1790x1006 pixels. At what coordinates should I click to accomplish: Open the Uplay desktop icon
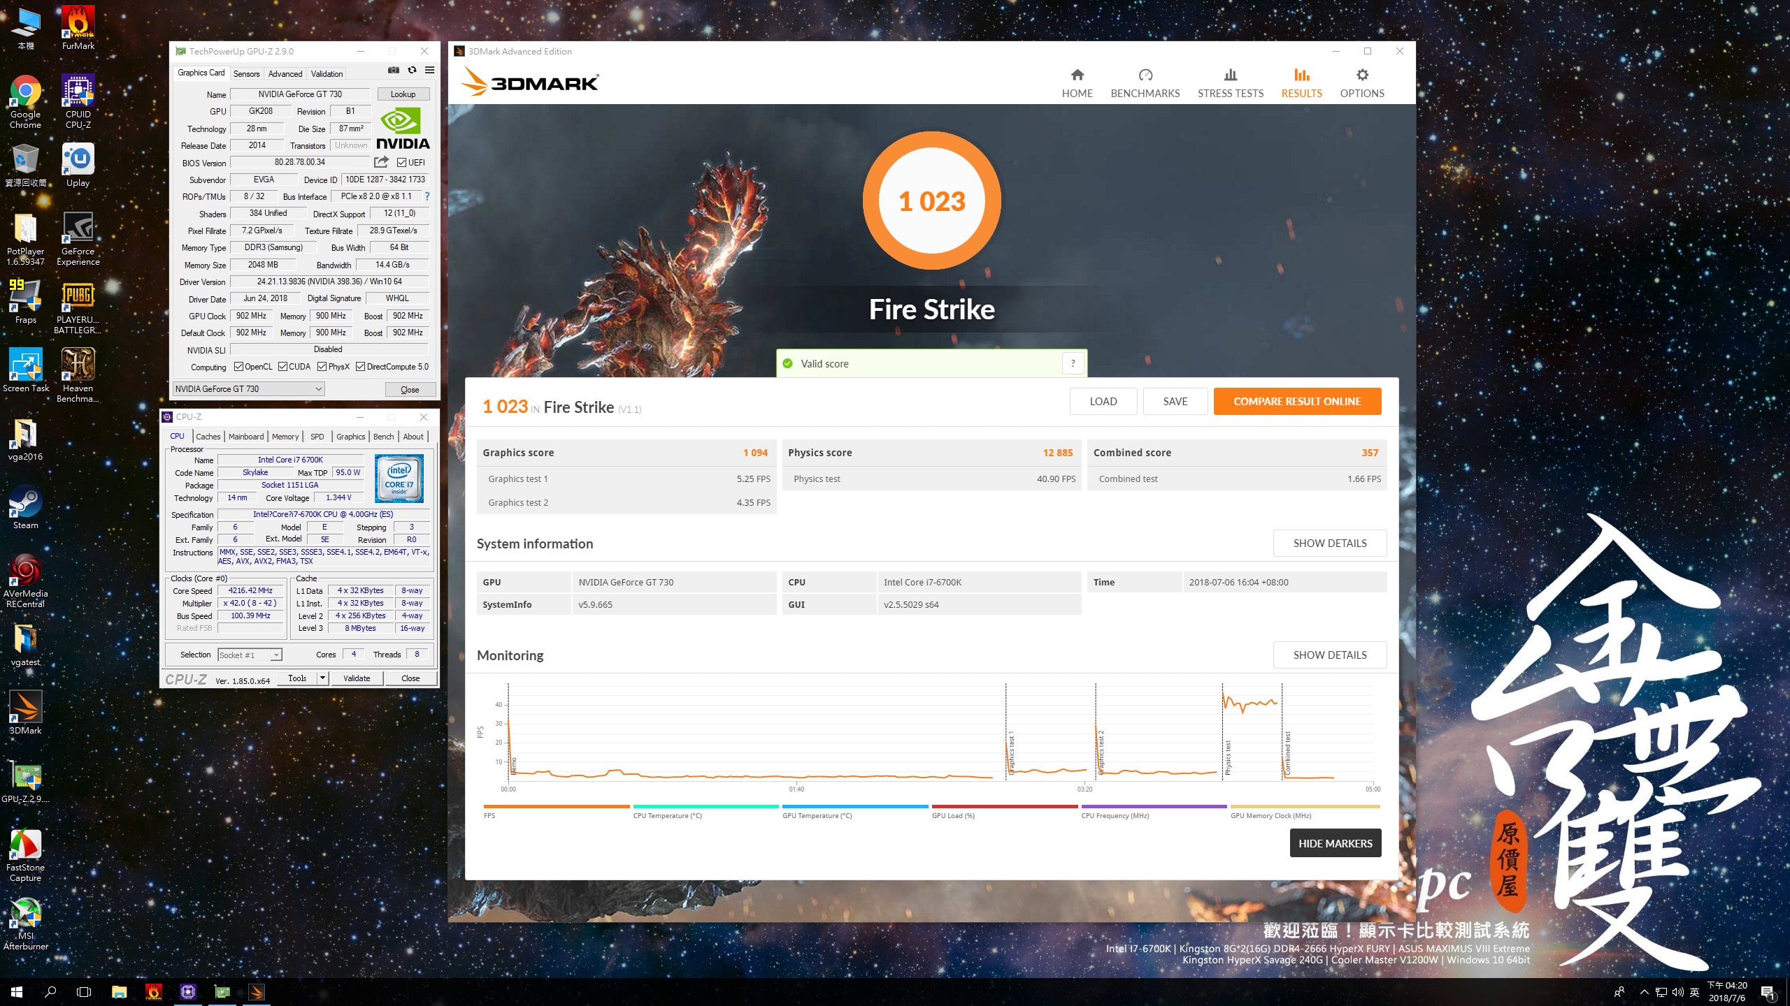coord(78,165)
